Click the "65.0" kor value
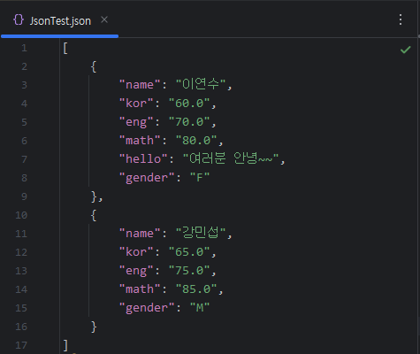 pyautogui.click(x=189, y=252)
